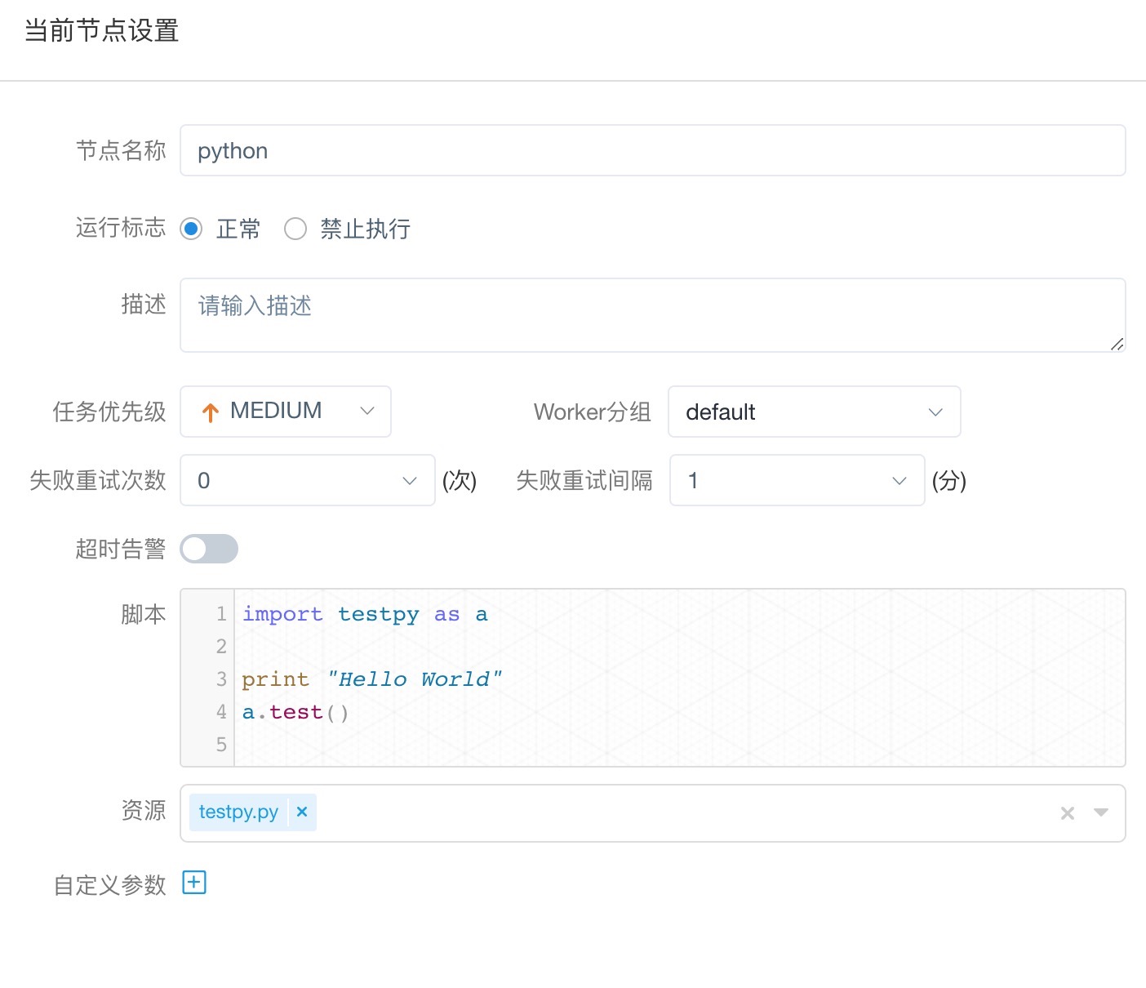
Task: Open the Worker分组 default dropdown
Action: tap(814, 412)
